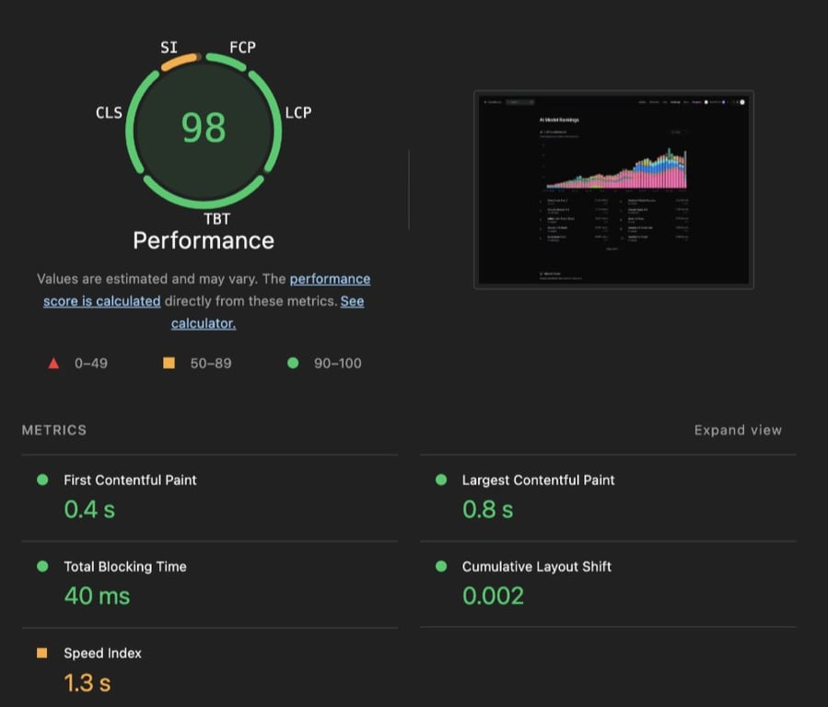Expand the metrics view
828x707 pixels.
tap(738, 430)
